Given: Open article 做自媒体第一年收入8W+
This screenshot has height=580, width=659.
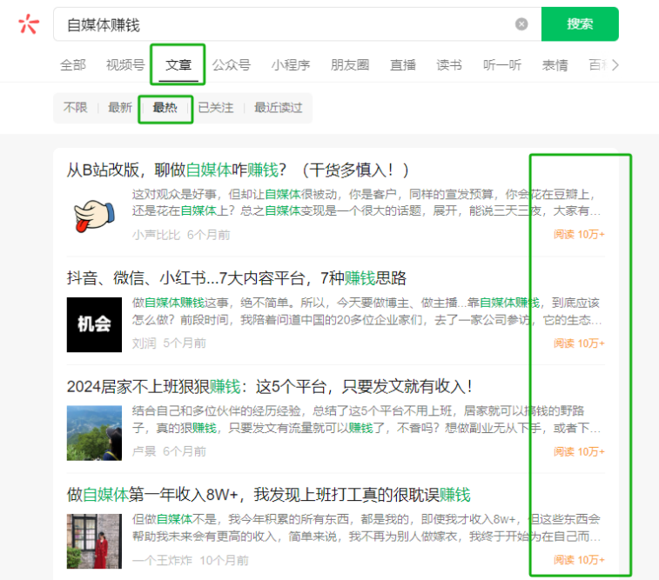Looking at the screenshot, I should click(x=268, y=495).
